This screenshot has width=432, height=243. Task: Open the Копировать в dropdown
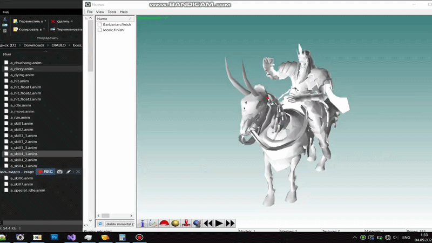coord(29,29)
